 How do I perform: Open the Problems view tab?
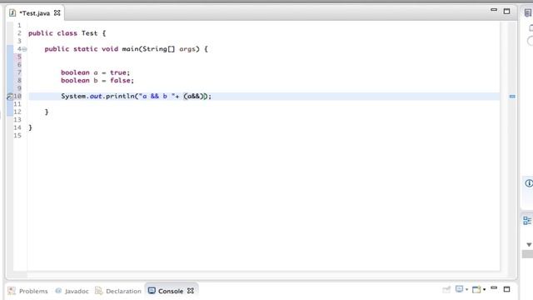[28, 291]
